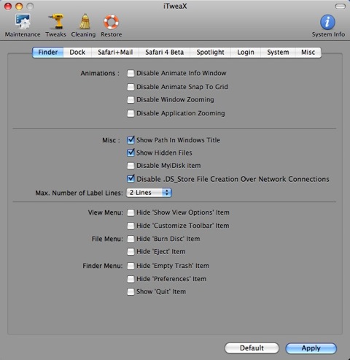Uncheck Show Hidden Files
Screen dimensions: 350x360
131,153
